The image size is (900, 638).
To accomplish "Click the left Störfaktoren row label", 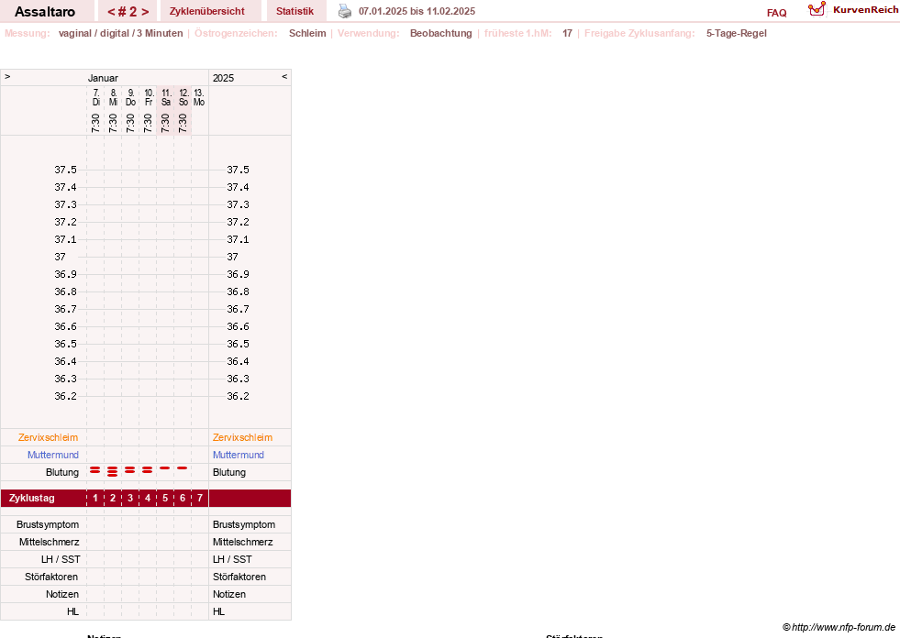I will point(51,577).
